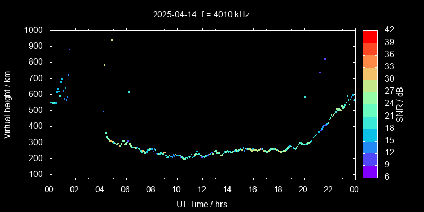Click the orange colorbar segment between 33 and 36

[x=370, y=61]
